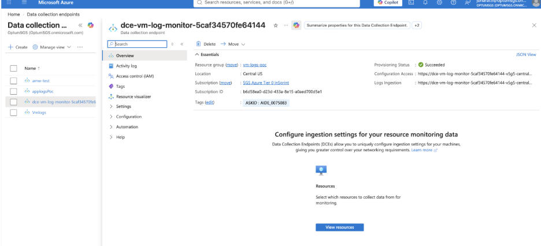Open the account avatar menu
Viewport: 541px width, 246px height.
[x=536, y=3]
